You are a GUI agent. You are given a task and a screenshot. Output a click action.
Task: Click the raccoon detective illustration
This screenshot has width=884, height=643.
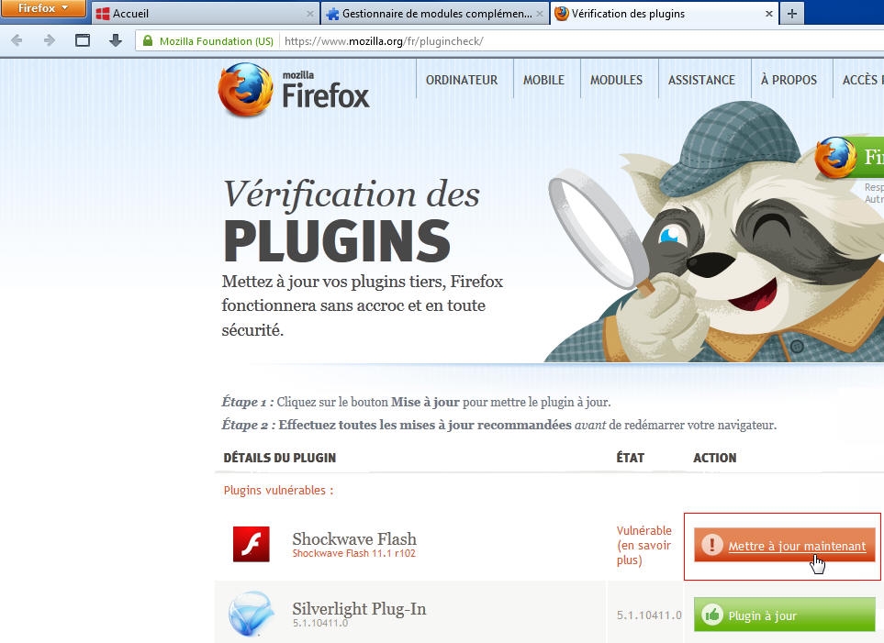pos(716,232)
